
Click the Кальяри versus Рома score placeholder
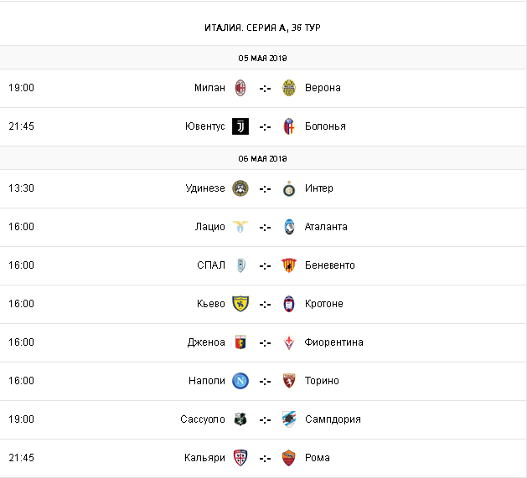tap(265, 458)
